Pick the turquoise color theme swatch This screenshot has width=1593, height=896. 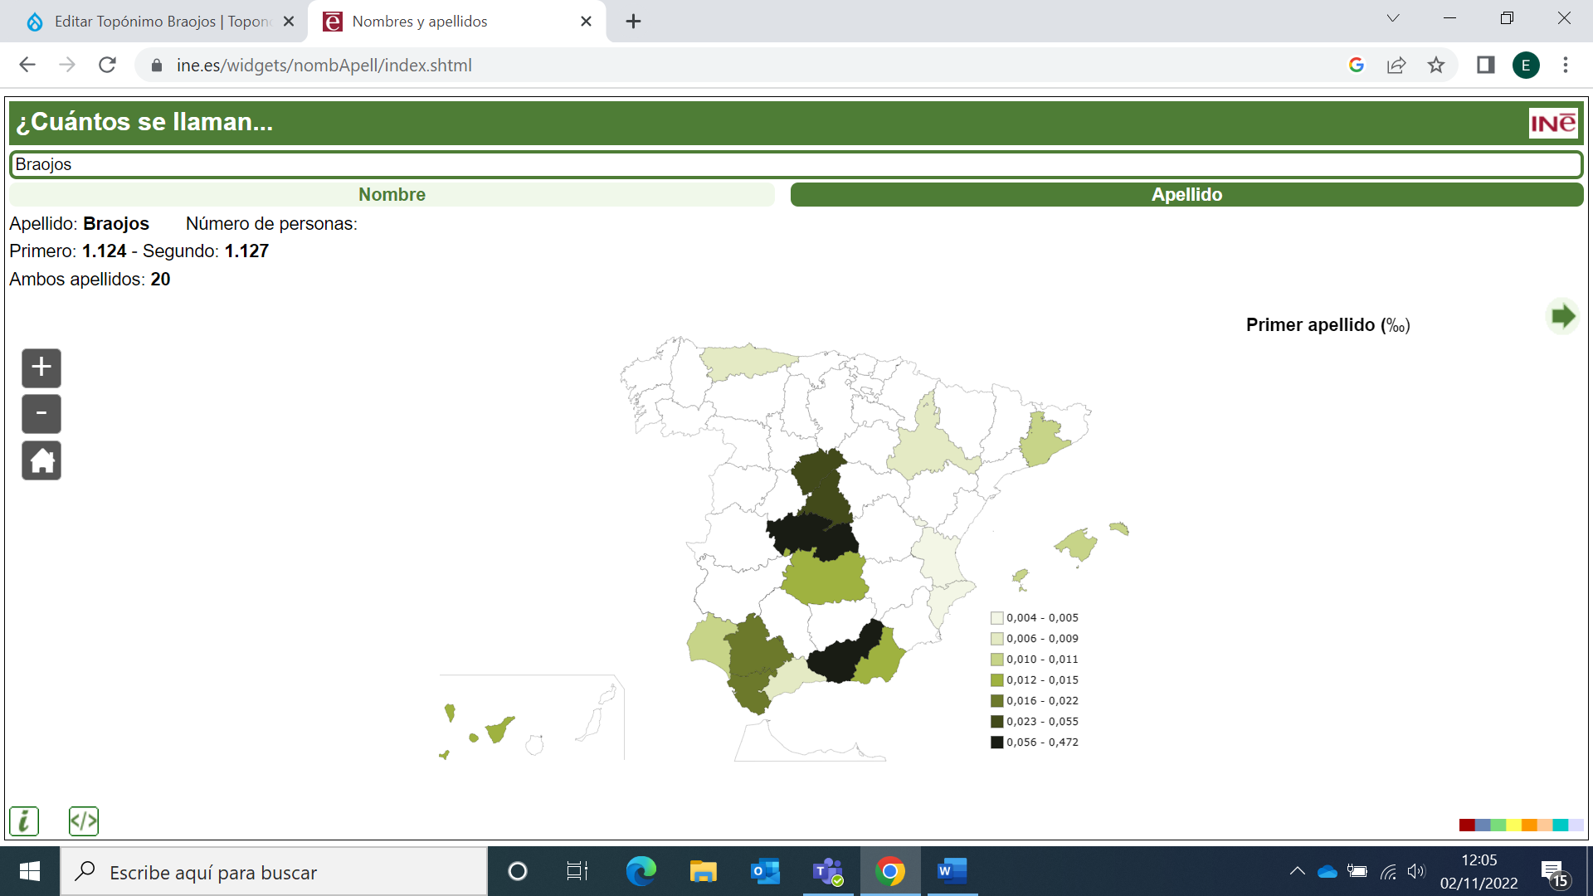[1561, 825]
